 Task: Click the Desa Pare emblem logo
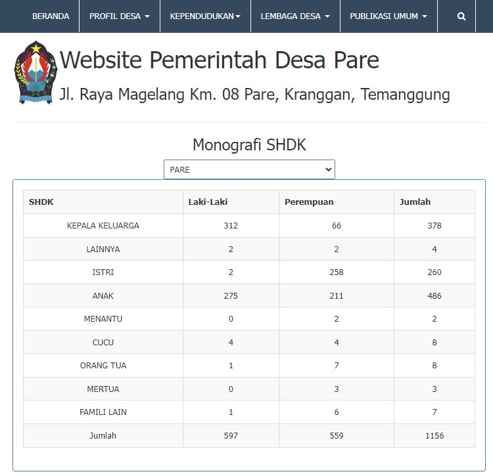tap(35, 72)
